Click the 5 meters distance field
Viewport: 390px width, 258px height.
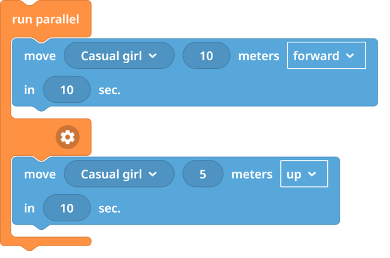[202, 174]
